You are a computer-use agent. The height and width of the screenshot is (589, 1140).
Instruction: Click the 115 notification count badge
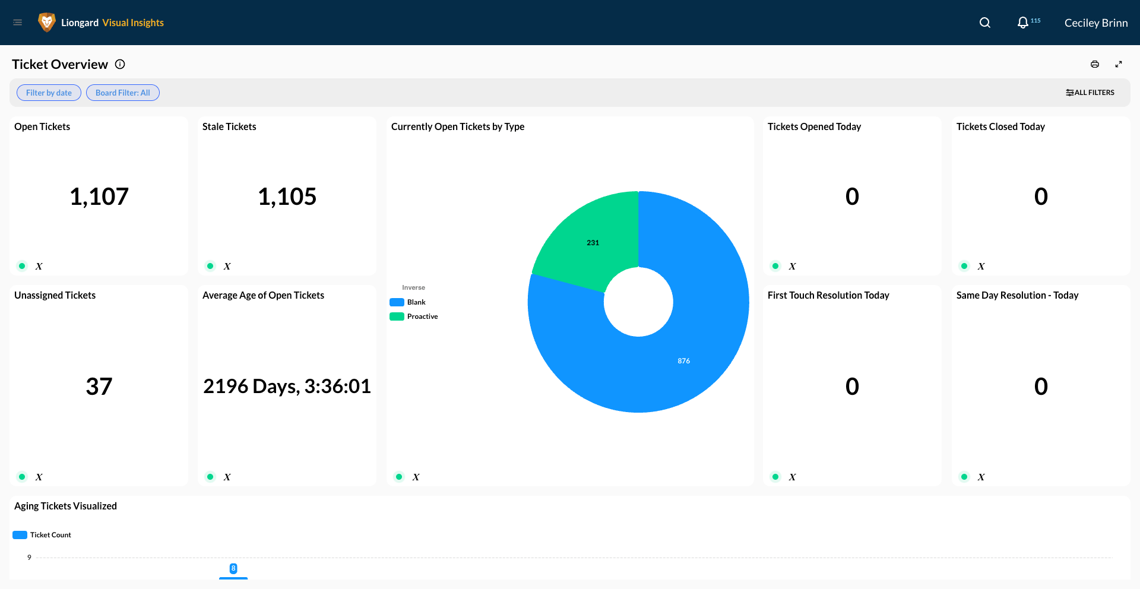(1035, 20)
